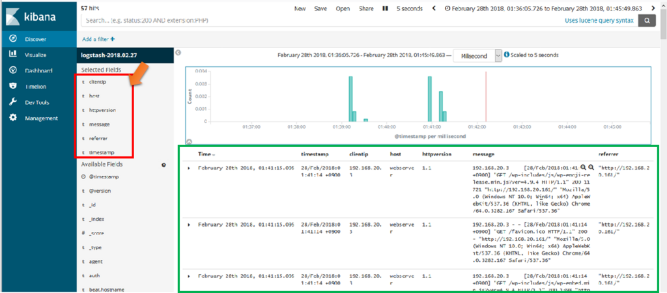Click Open in the top menu
This screenshot has height=293, width=667.
tap(343, 8)
